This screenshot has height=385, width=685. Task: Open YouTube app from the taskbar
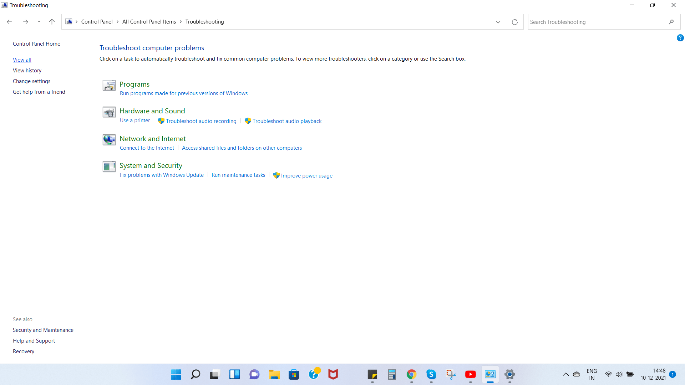tap(470, 374)
